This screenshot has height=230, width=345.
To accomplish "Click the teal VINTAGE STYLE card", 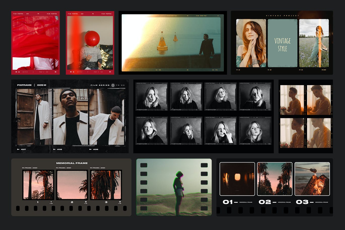I will point(282,43).
